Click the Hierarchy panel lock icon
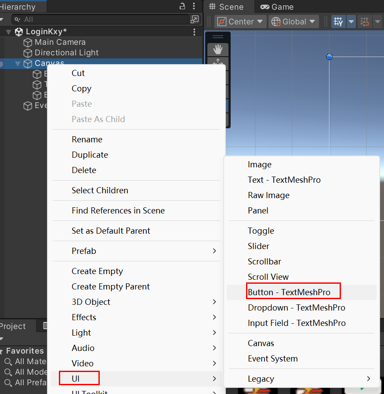384x394 pixels. [182, 6]
